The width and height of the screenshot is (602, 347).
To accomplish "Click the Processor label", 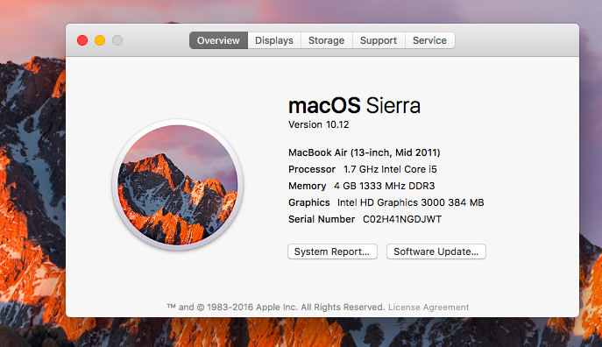I will pos(312,169).
